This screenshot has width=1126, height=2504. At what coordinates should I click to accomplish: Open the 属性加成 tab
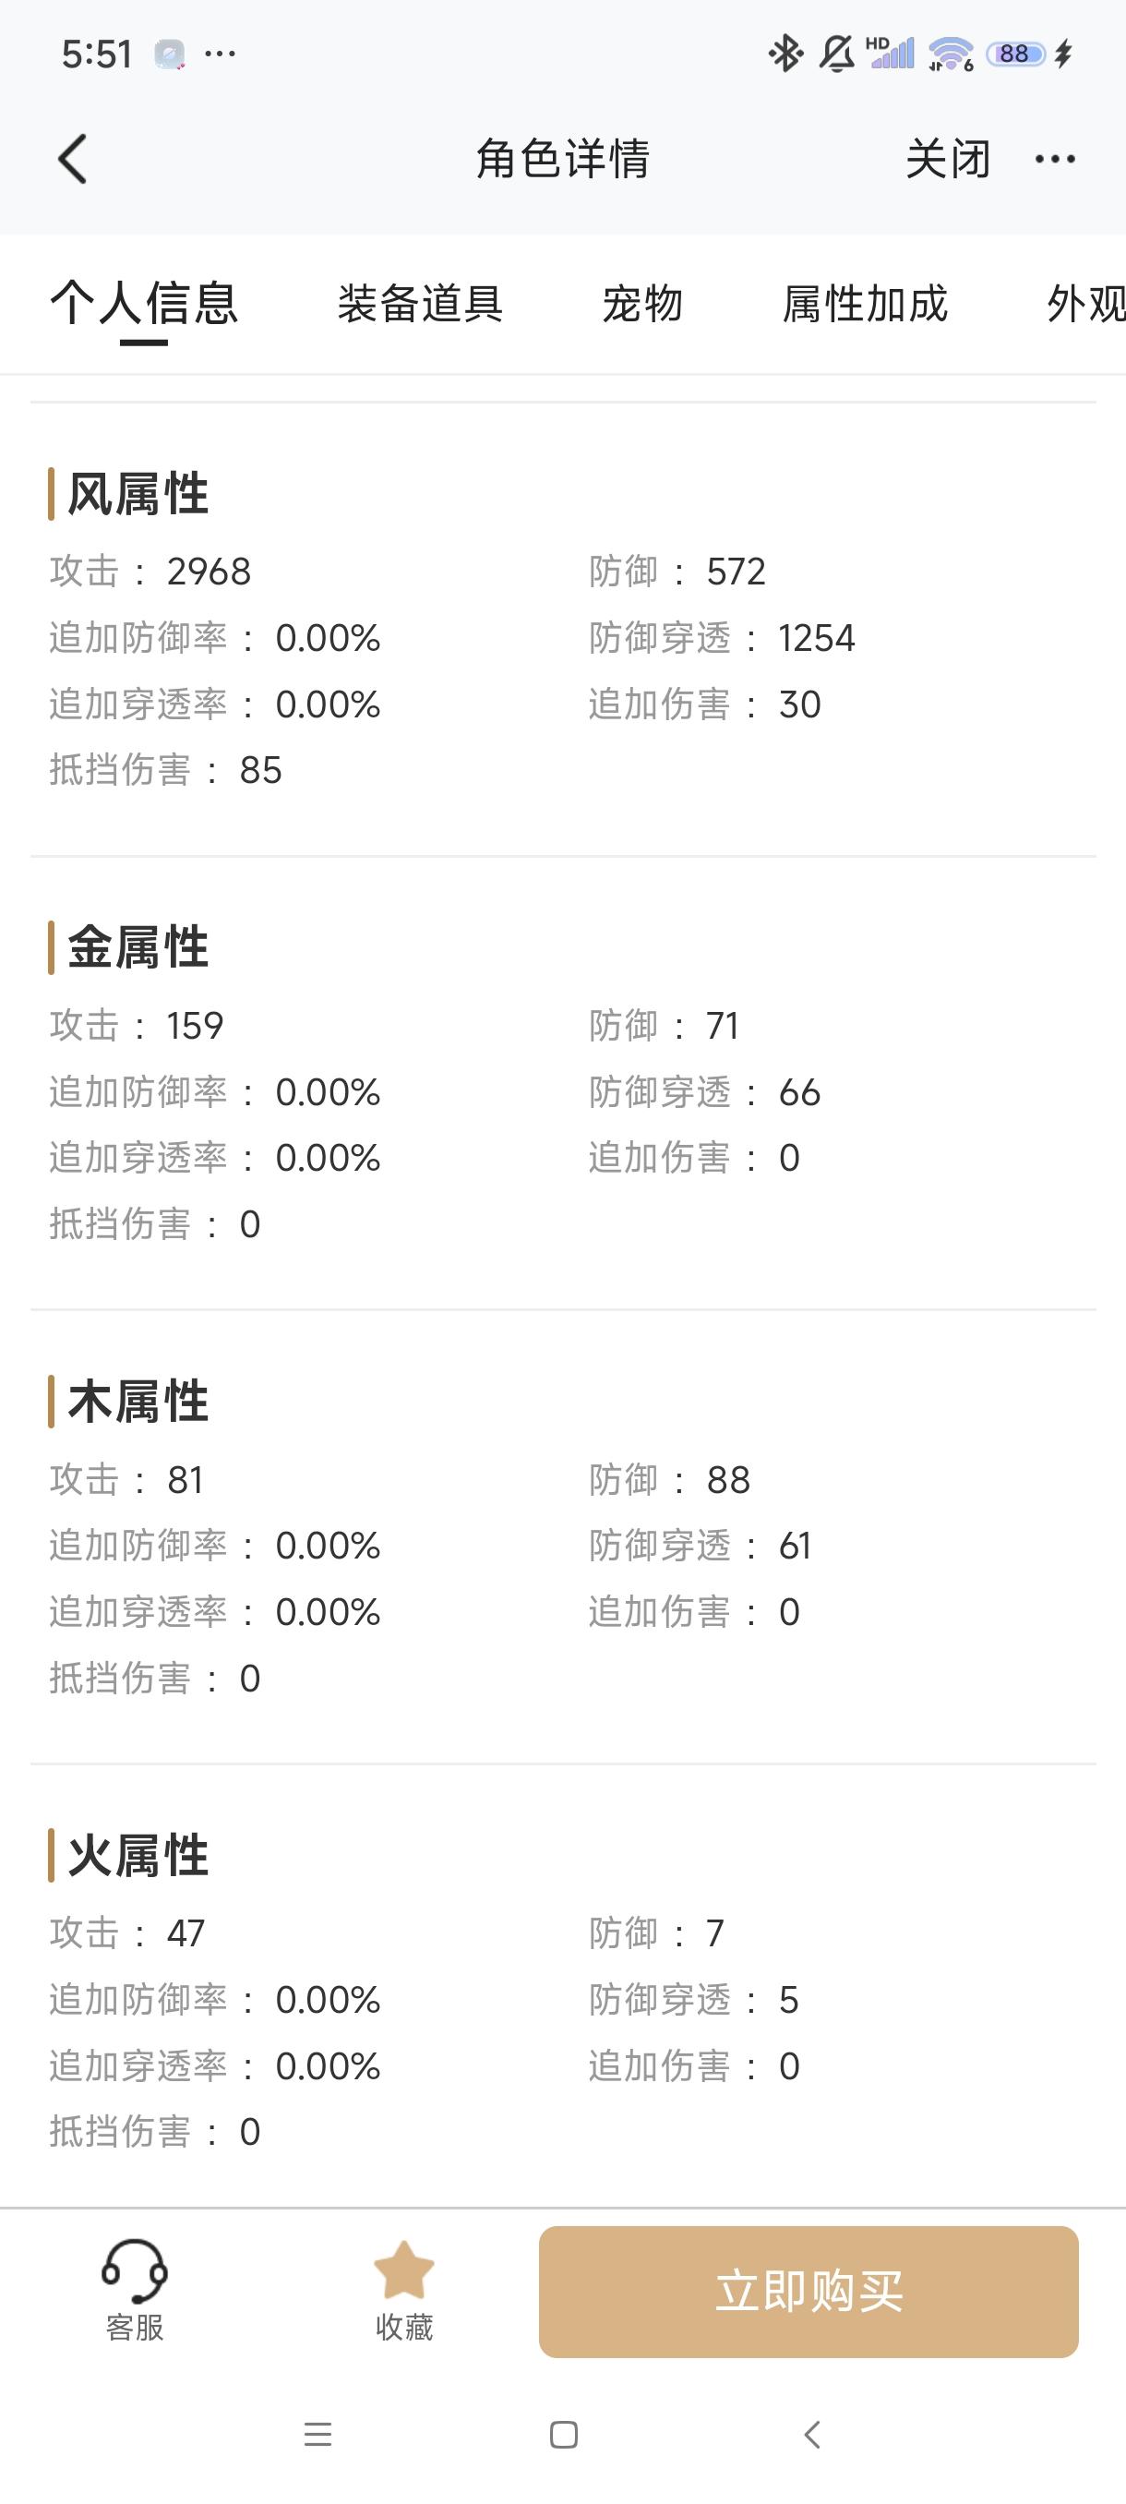[x=865, y=303]
